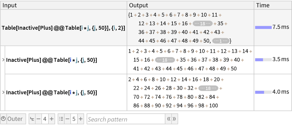Click the Search pattern field
Screen dimensions: 292x125
click(x=126, y=119)
